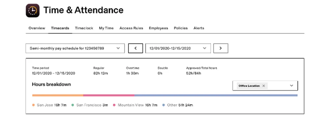Click the orange San Jose bar segment

(58, 95)
